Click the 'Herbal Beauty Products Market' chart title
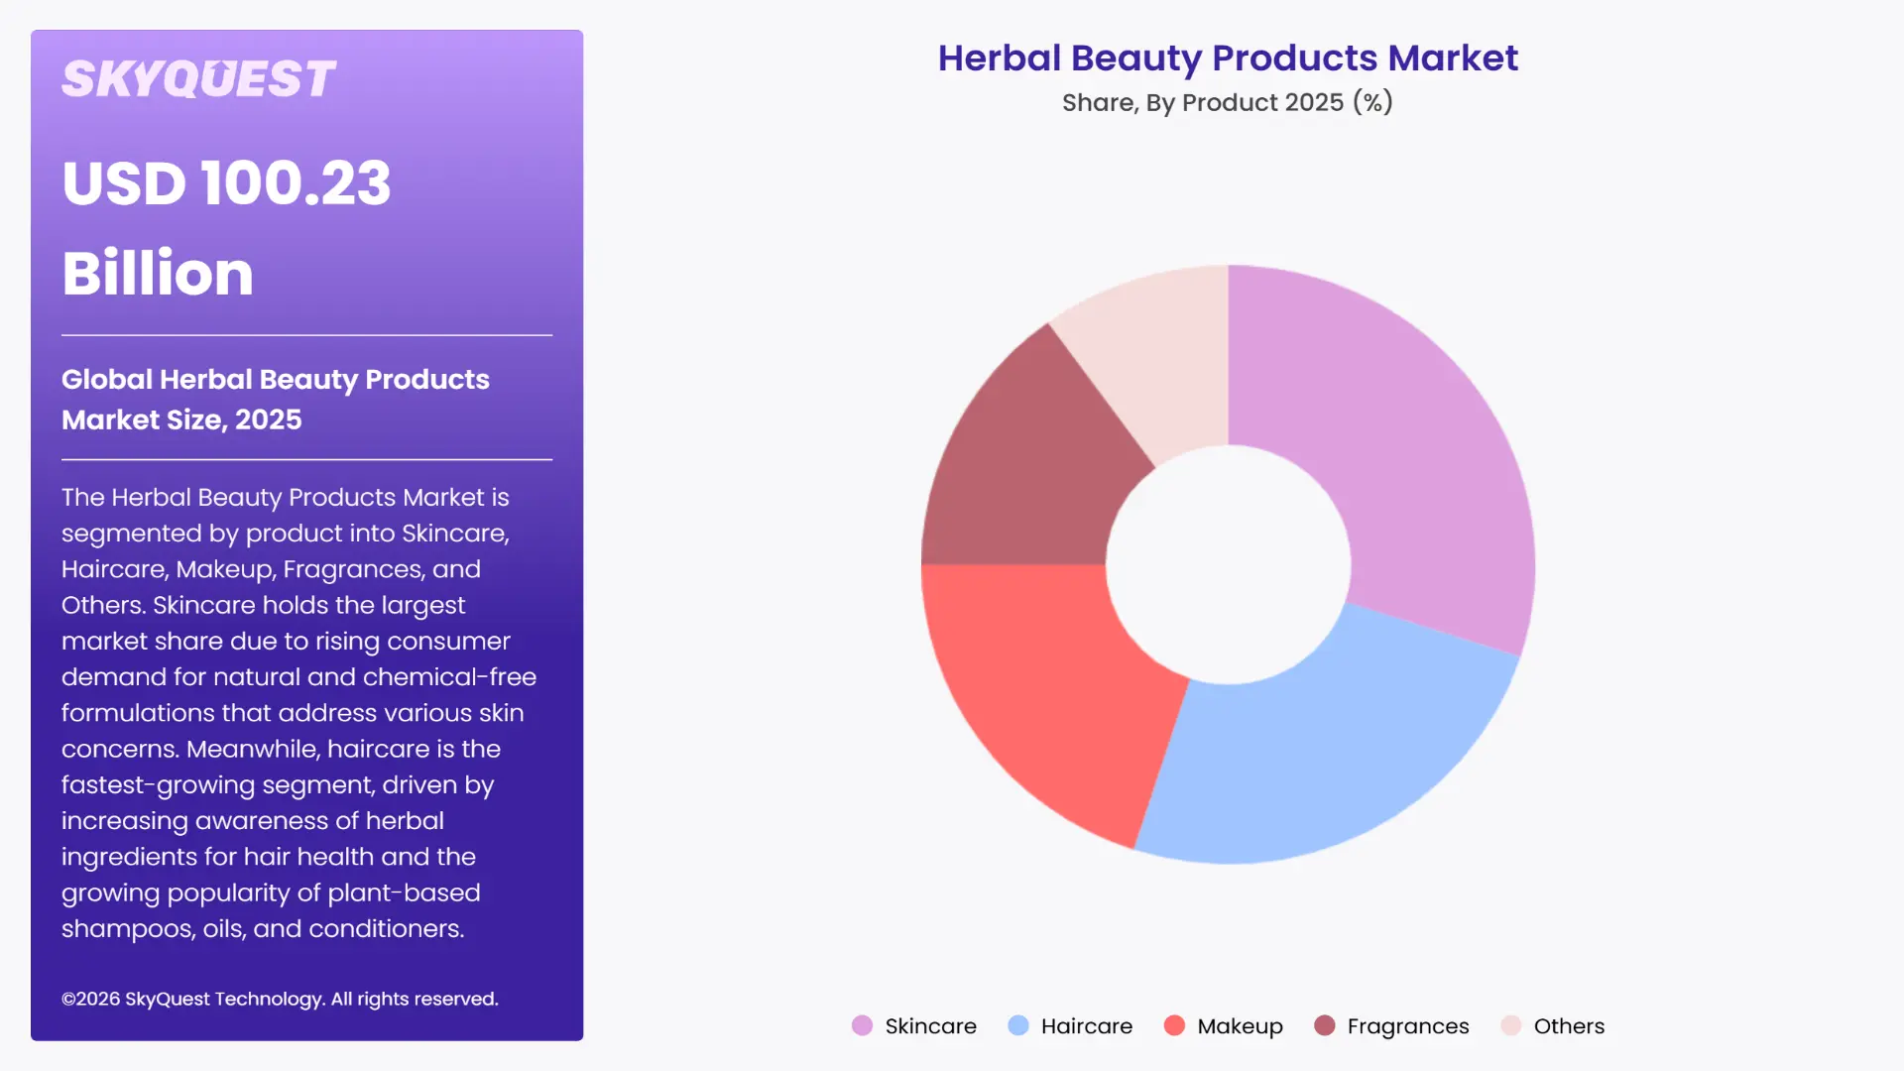The height and width of the screenshot is (1071, 1904). point(1228,59)
